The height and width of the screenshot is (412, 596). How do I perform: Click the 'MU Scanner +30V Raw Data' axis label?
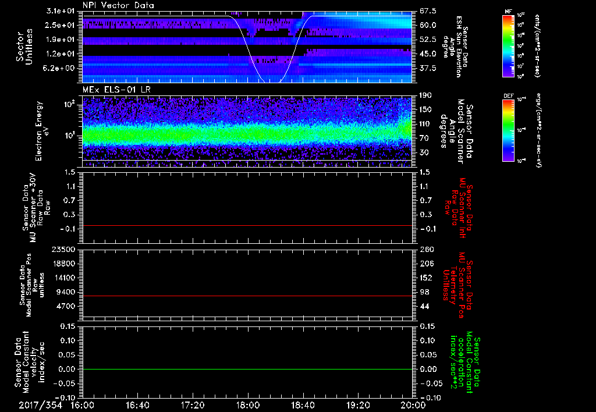point(36,208)
